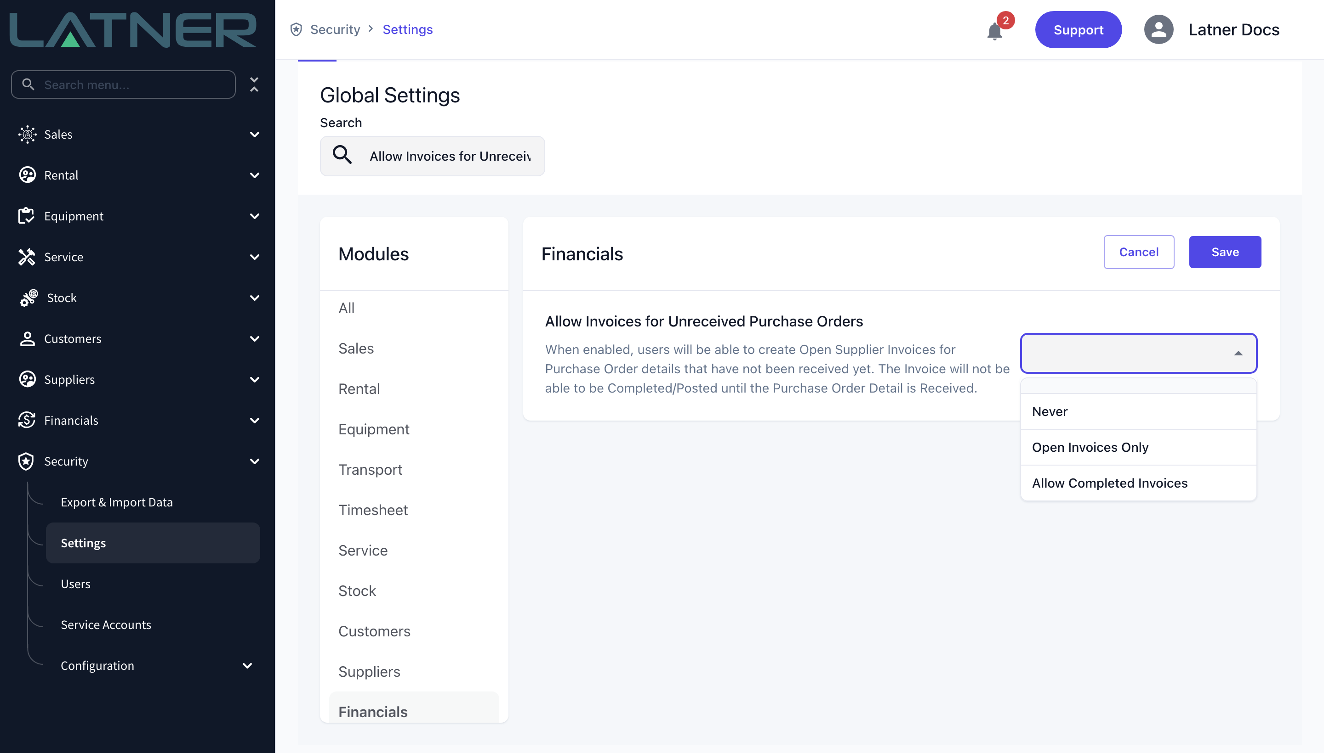
Task: Click the Sales sidebar icon
Action: (27, 135)
